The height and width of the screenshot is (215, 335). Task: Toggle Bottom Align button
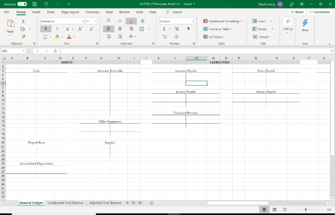131,21
